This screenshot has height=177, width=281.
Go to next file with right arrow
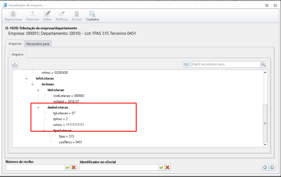272,167
